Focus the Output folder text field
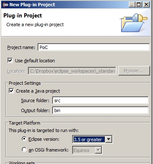Image resolution: width=153 pixels, height=164 pixels. [x=100, y=110]
